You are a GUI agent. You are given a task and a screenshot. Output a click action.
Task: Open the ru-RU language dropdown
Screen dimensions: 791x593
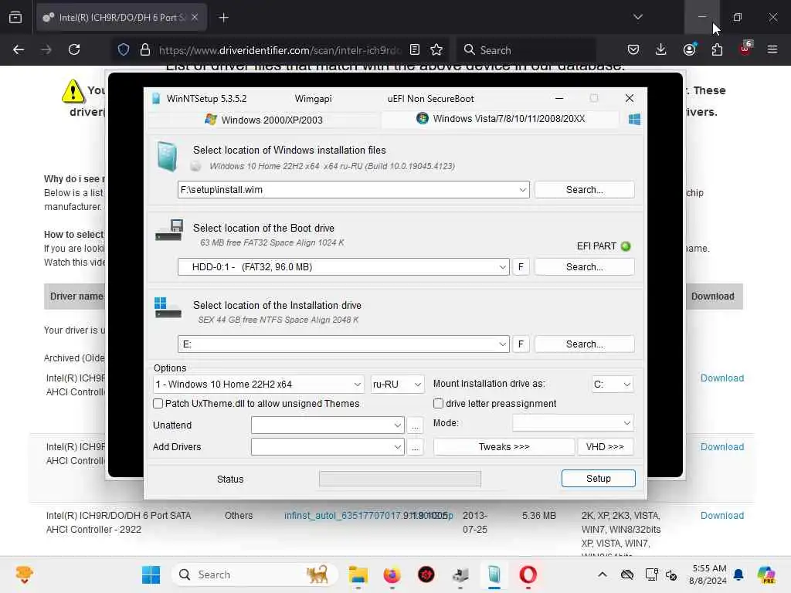click(398, 385)
